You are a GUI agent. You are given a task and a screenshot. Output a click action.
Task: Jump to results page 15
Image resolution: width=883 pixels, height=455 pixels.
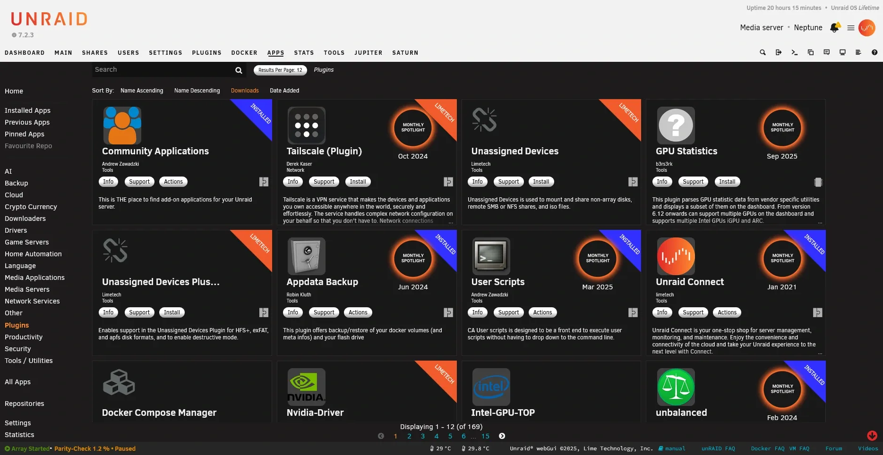(485, 436)
